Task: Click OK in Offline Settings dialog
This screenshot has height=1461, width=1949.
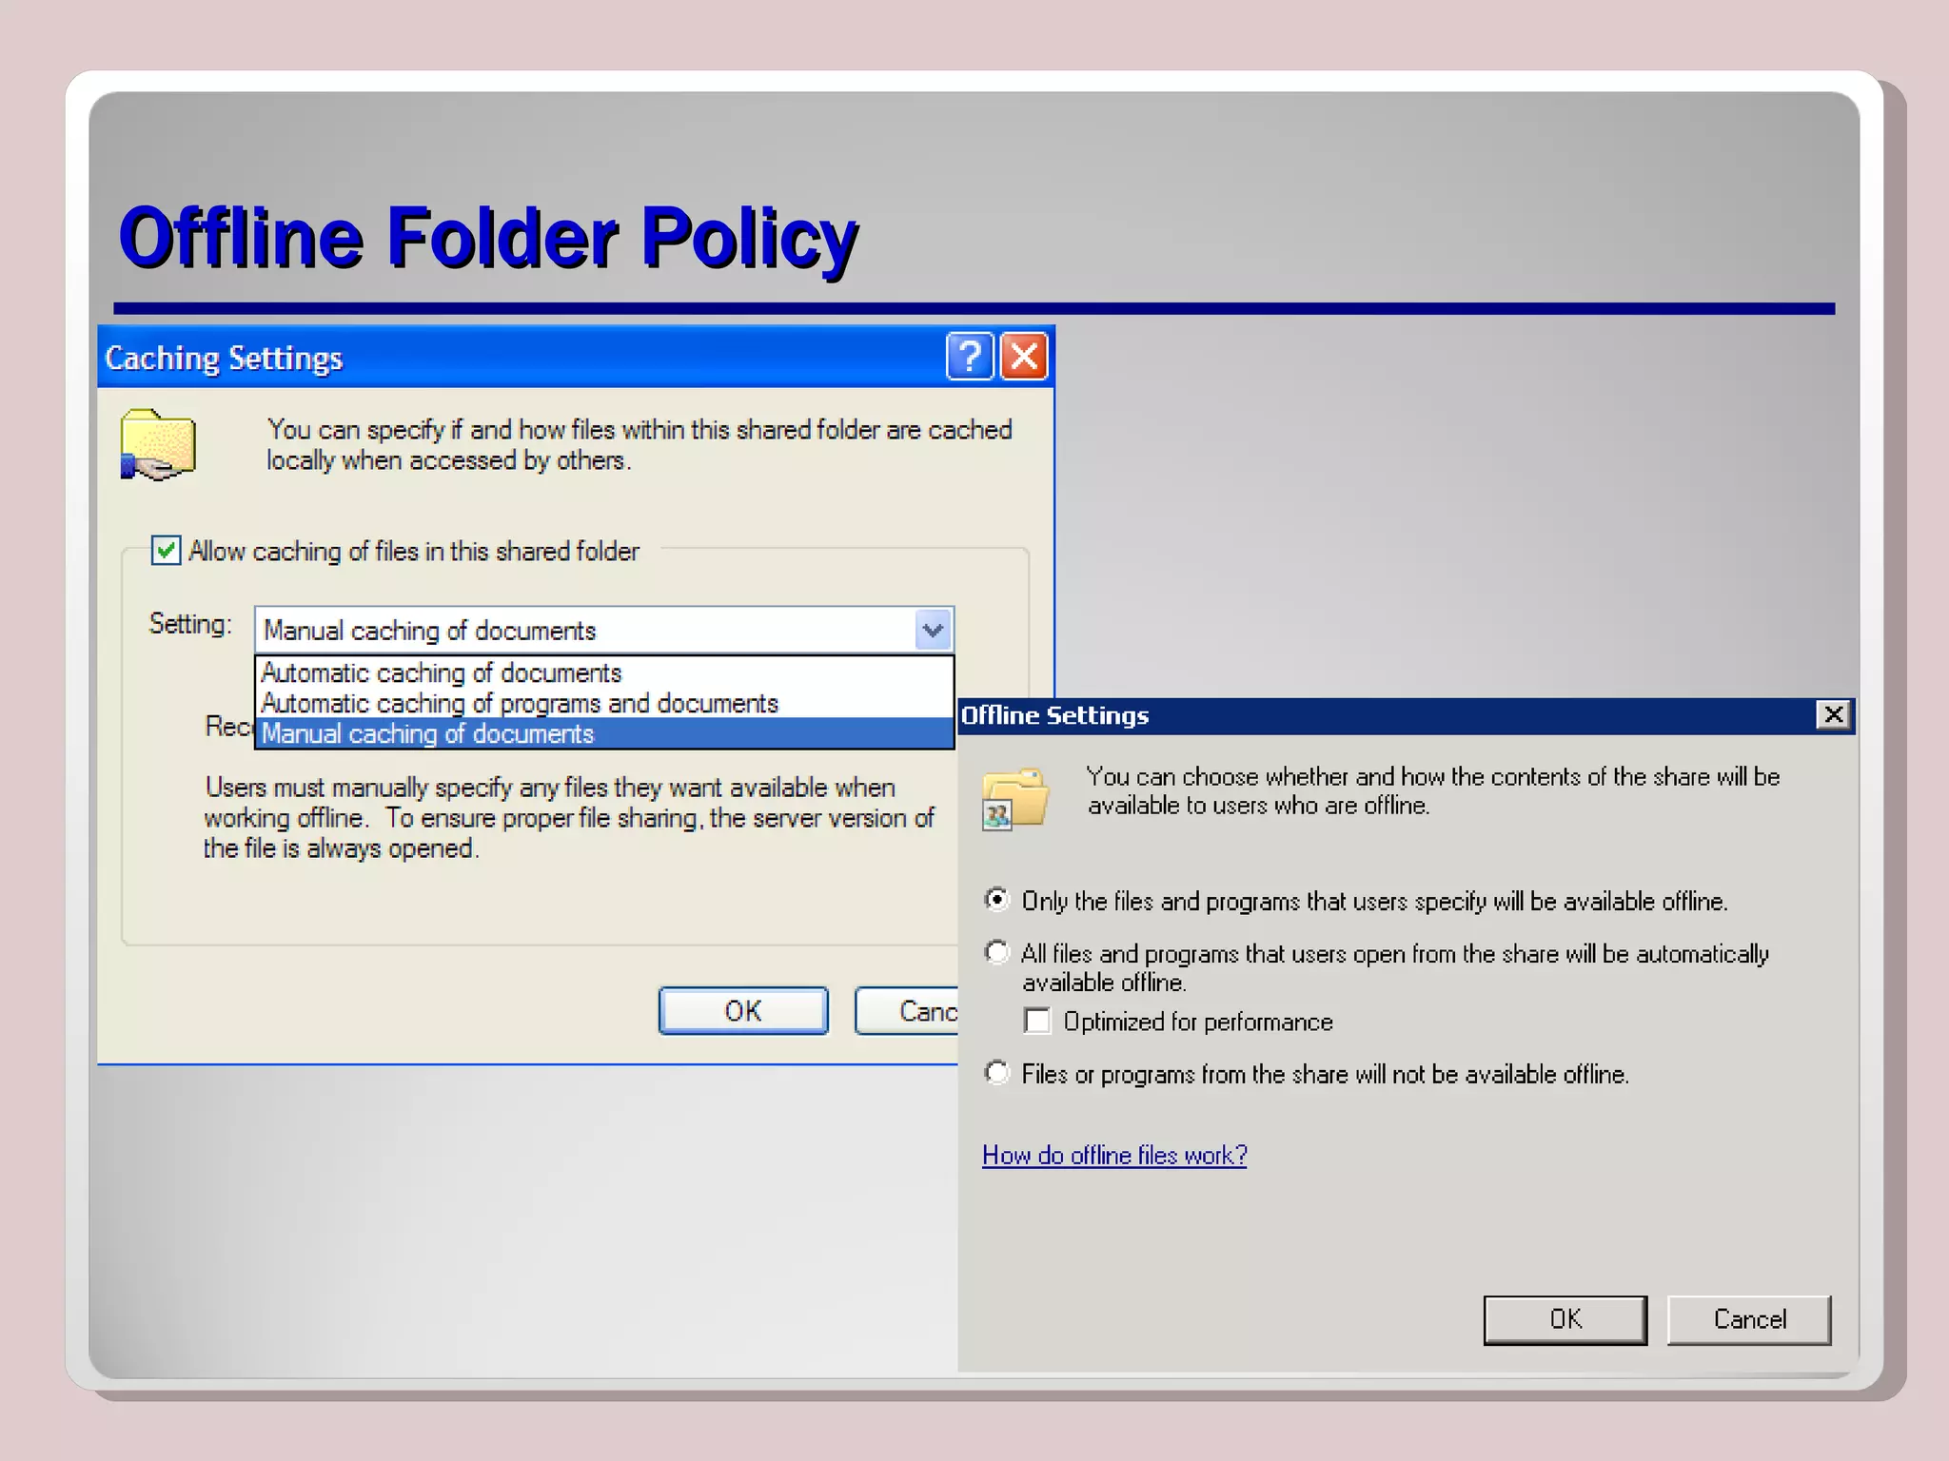Action: (1565, 1319)
